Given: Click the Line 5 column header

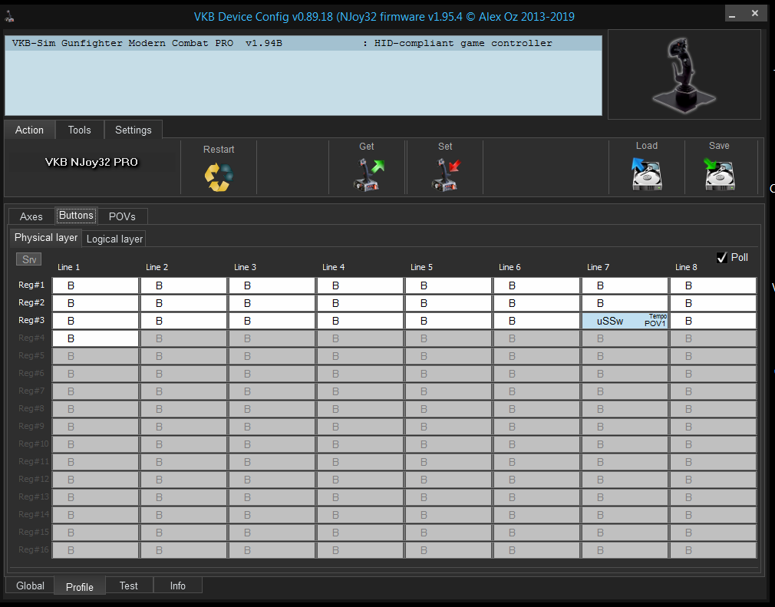Looking at the screenshot, I should 421,267.
